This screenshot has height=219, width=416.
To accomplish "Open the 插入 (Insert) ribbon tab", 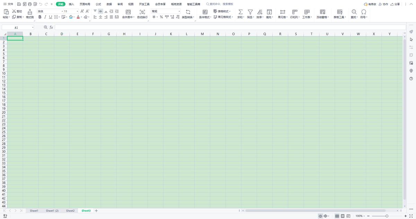I will pos(71,4).
